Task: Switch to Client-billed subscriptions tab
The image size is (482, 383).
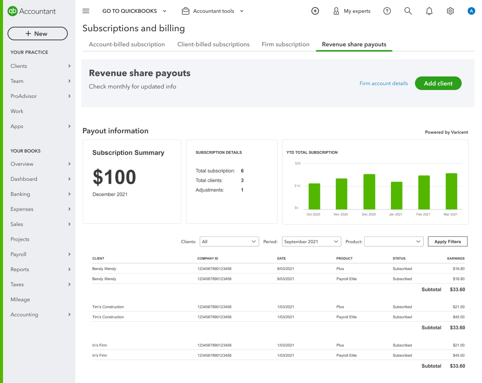Action: pyautogui.click(x=214, y=44)
